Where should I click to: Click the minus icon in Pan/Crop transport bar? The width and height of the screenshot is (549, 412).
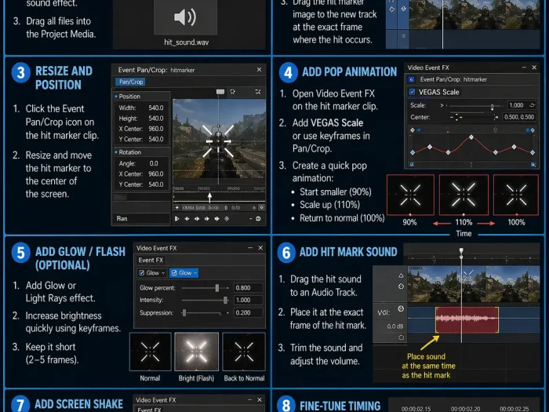tap(251, 219)
